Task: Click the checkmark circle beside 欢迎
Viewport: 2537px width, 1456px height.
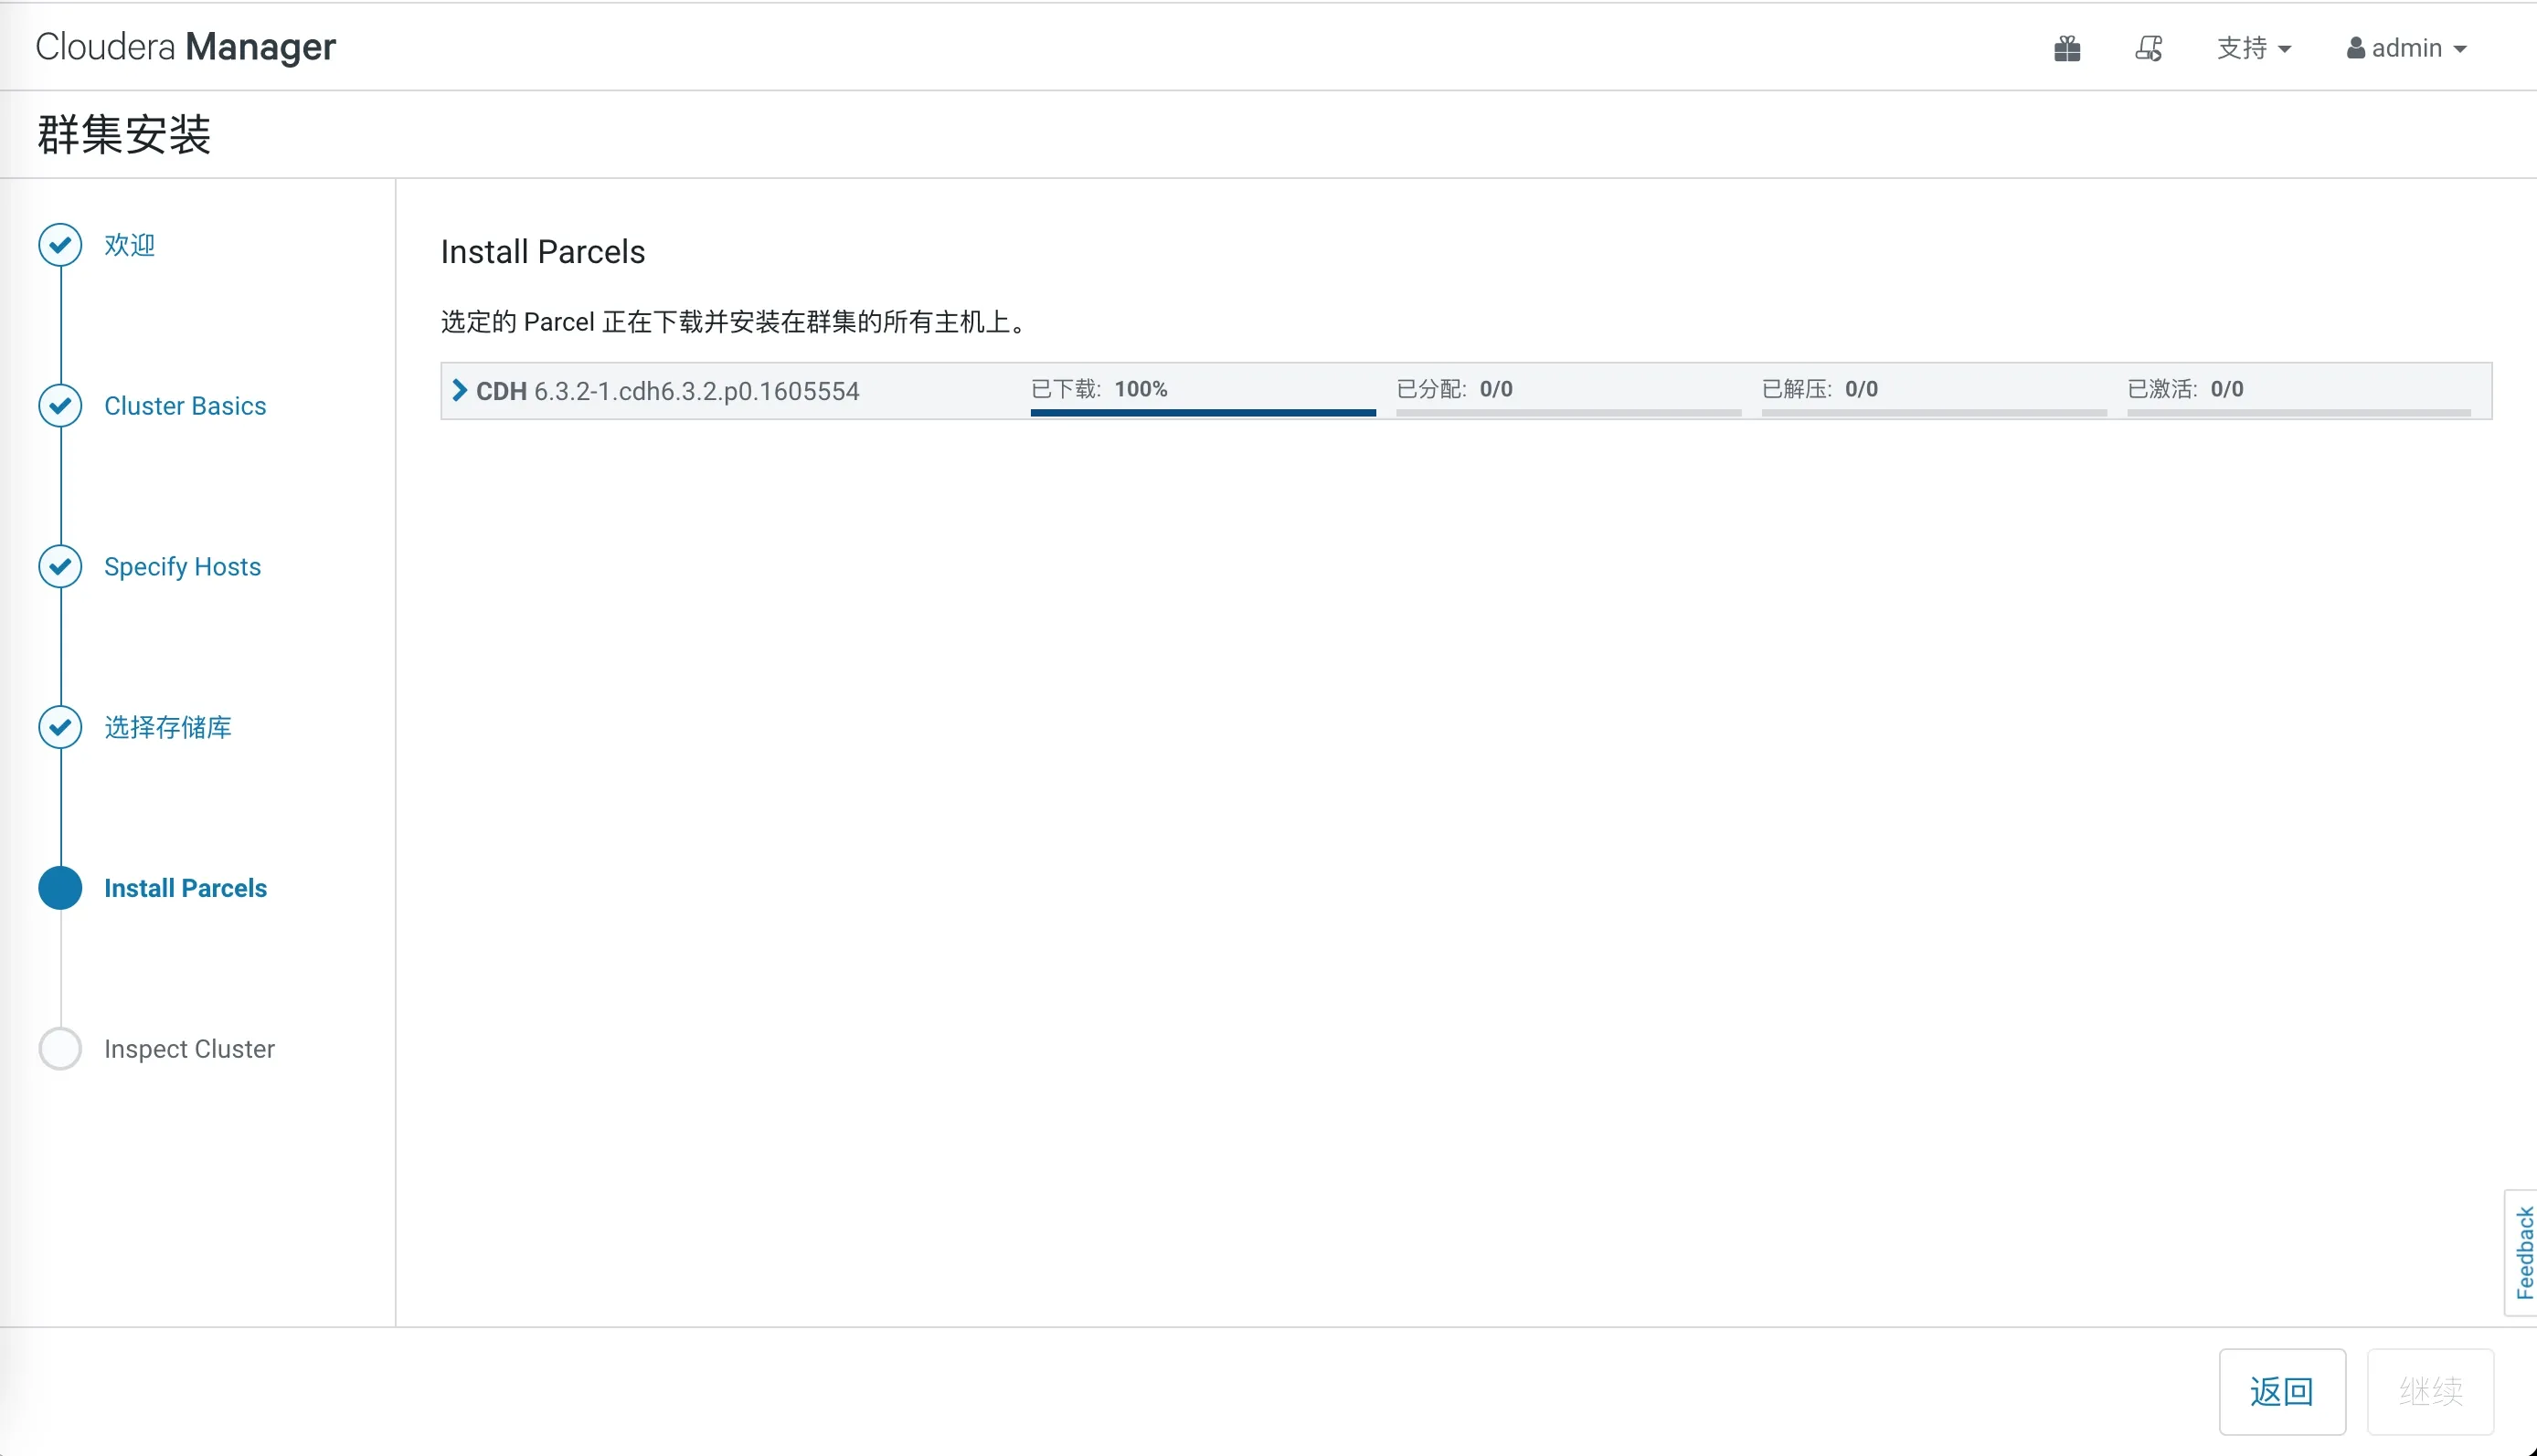Action: pyautogui.click(x=59, y=244)
